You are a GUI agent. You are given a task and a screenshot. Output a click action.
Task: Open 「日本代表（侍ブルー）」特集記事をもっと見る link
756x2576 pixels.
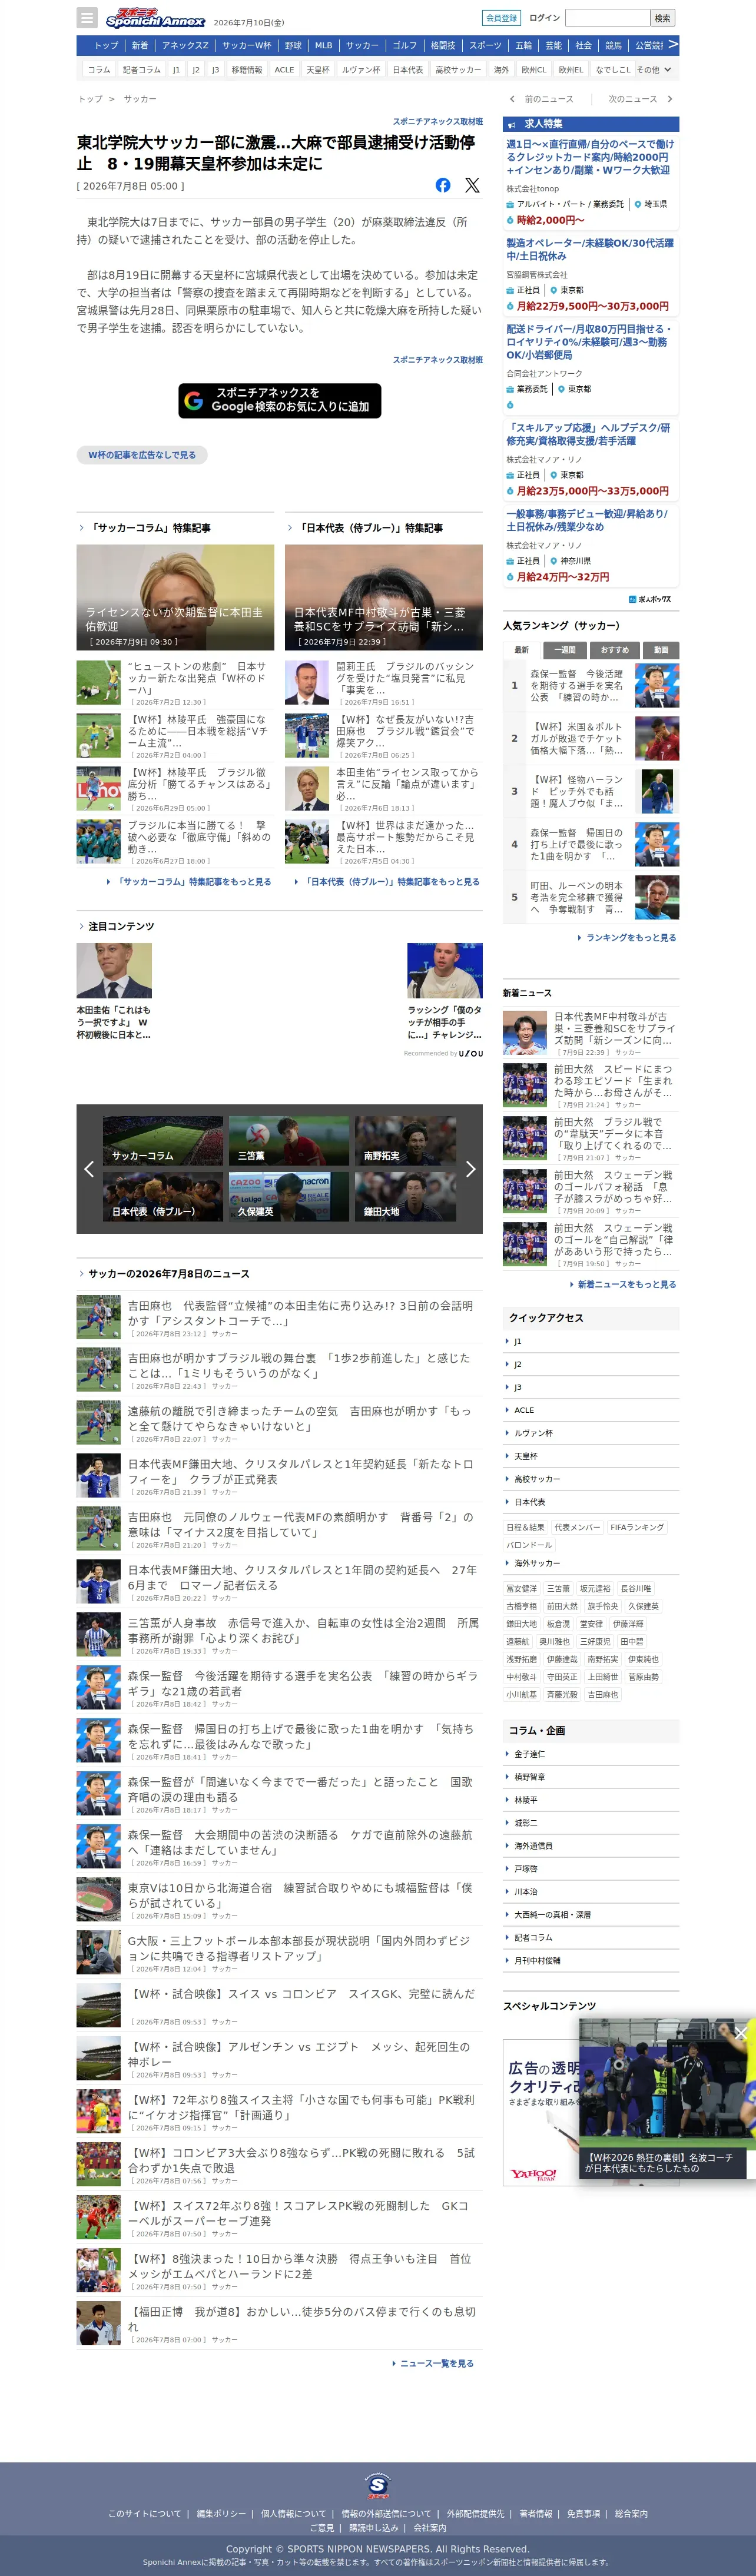392,882
